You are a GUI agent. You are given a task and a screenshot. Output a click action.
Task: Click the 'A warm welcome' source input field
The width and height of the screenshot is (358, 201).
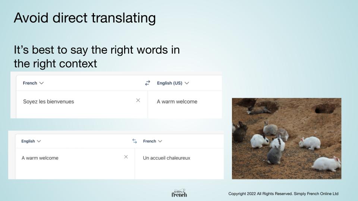coord(75,164)
